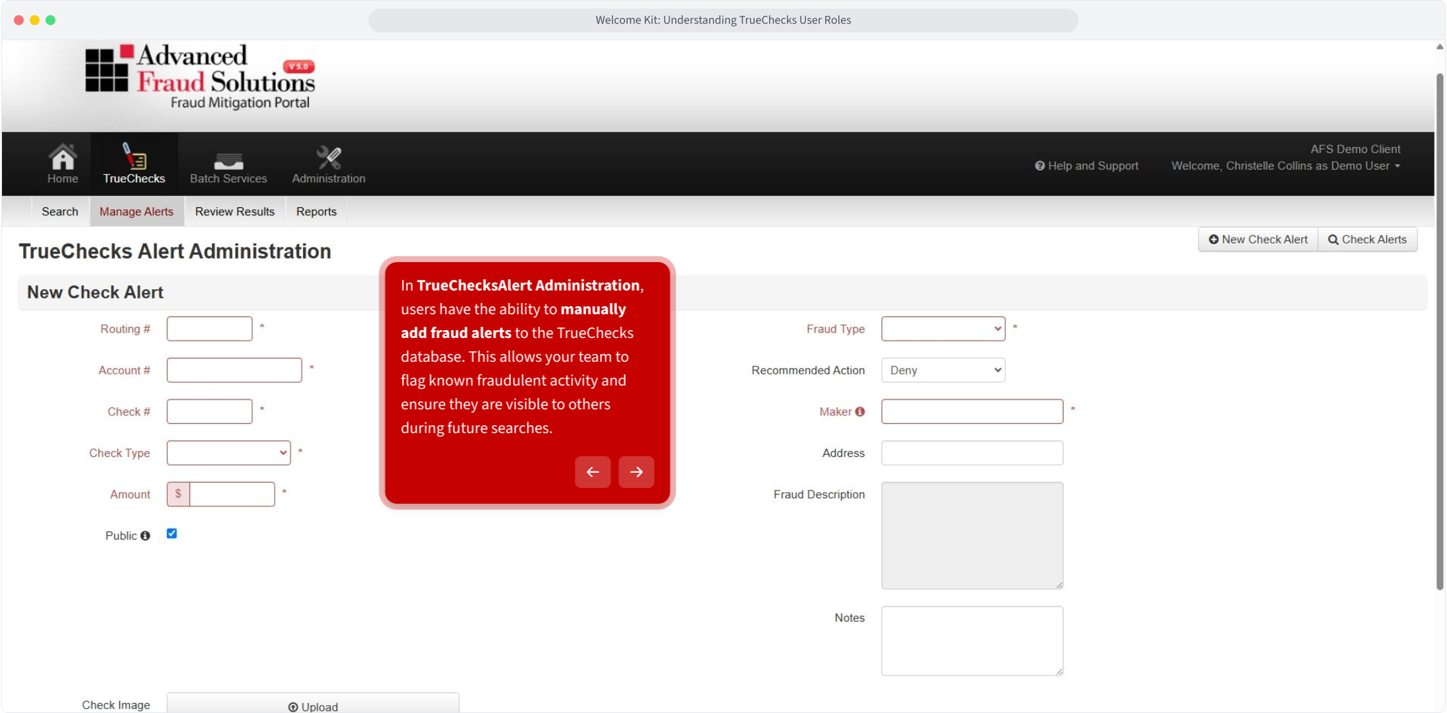Click into the Address field
1447x713 pixels.
[972, 453]
